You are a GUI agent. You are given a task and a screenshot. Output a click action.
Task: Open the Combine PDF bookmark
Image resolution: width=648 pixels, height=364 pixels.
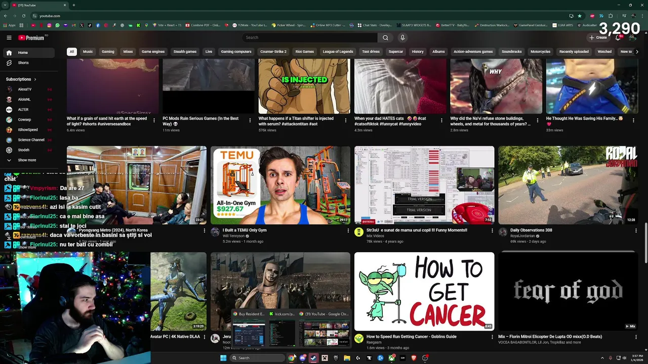203,25
